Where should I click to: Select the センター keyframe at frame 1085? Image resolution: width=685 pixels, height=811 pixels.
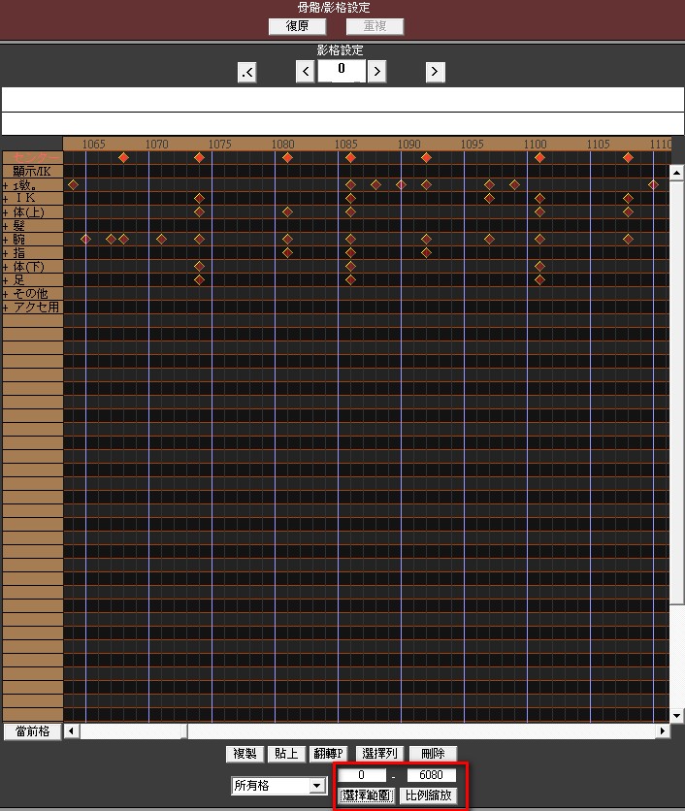350,158
